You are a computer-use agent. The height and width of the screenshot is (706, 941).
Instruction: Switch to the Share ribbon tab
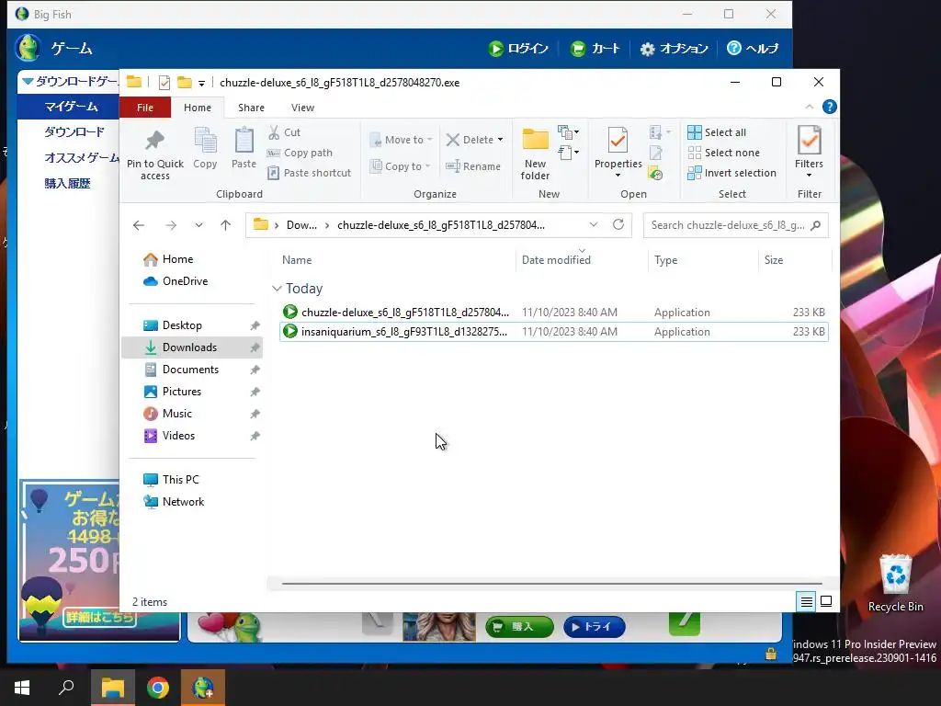tap(251, 108)
